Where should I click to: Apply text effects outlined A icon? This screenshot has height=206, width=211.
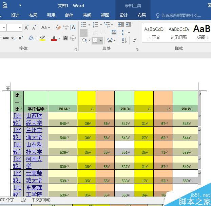point(31,38)
